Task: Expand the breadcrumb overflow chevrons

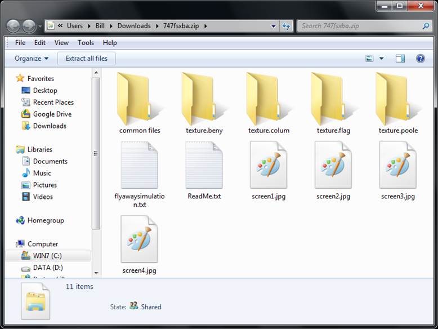Action: (60, 26)
